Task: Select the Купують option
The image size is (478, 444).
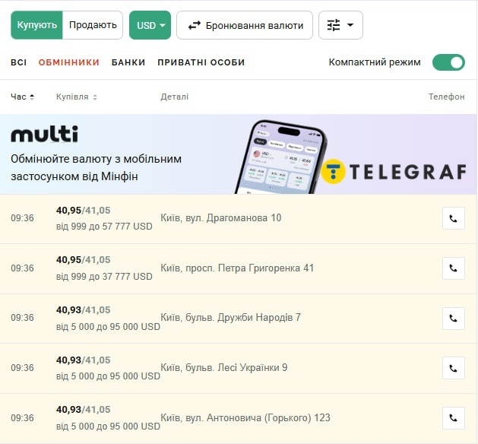Action: pos(36,25)
